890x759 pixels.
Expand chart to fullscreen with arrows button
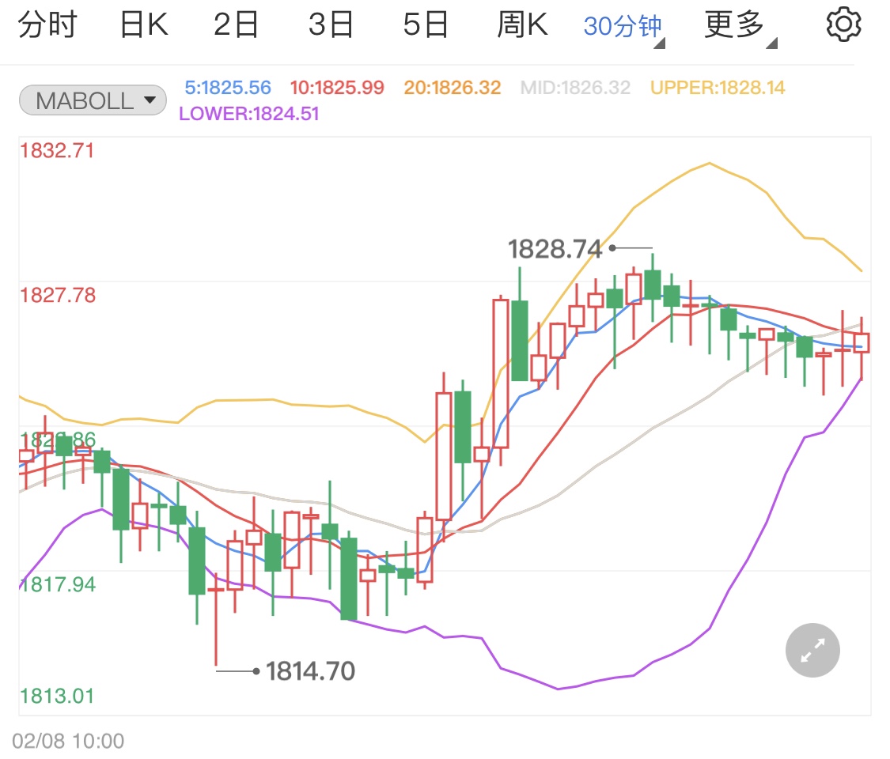click(x=812, y=650)
